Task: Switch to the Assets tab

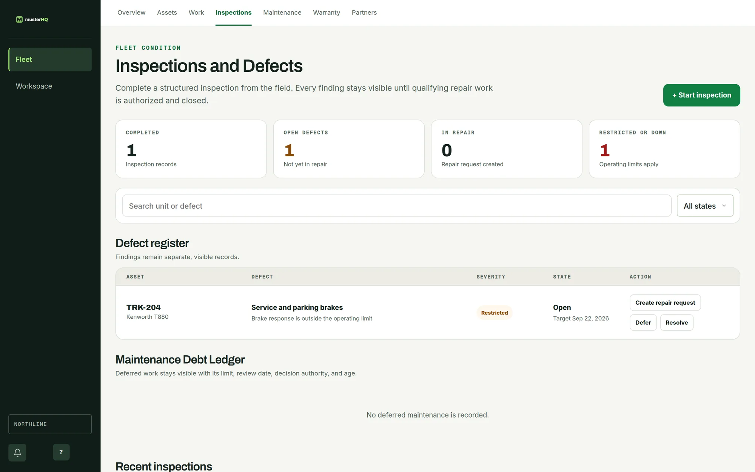Action: 167,12
